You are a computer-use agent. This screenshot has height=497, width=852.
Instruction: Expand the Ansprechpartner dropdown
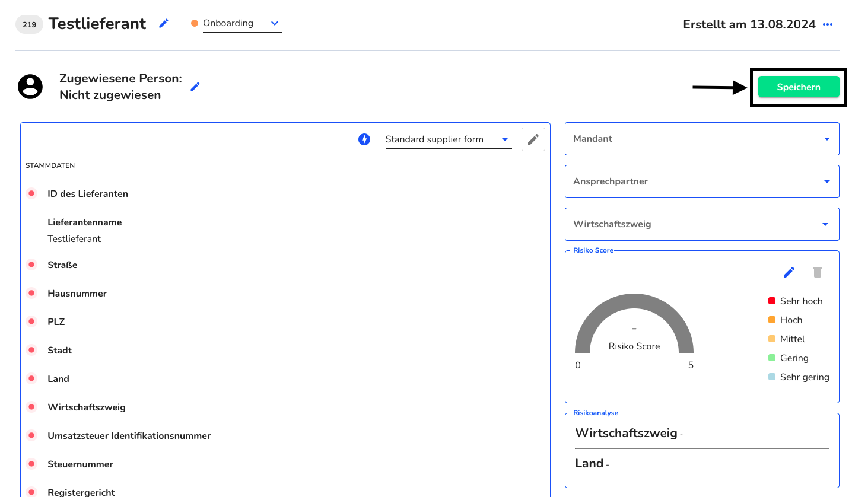702,181
